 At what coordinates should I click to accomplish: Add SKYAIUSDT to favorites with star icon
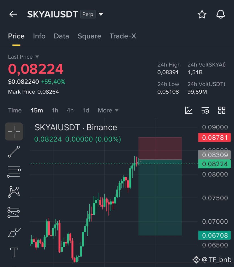(x=202, y=14)
